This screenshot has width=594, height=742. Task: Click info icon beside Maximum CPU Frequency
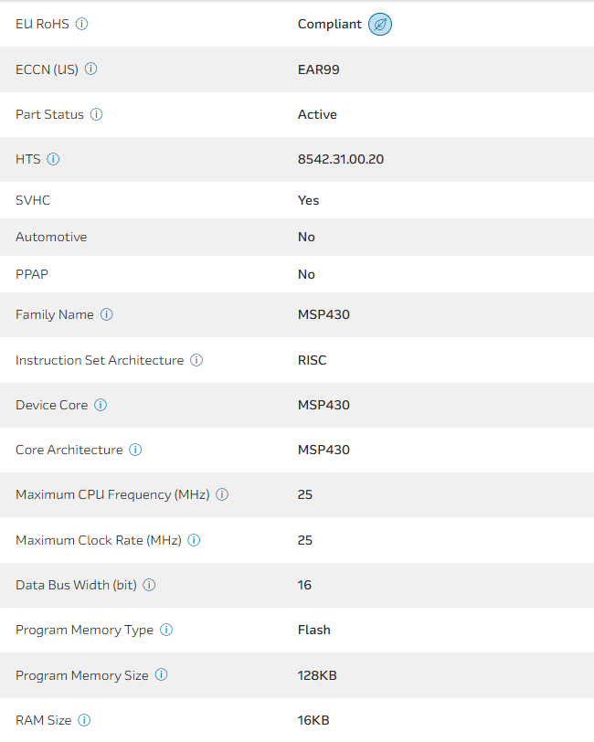pyautogui.click(x=222, y=494)
